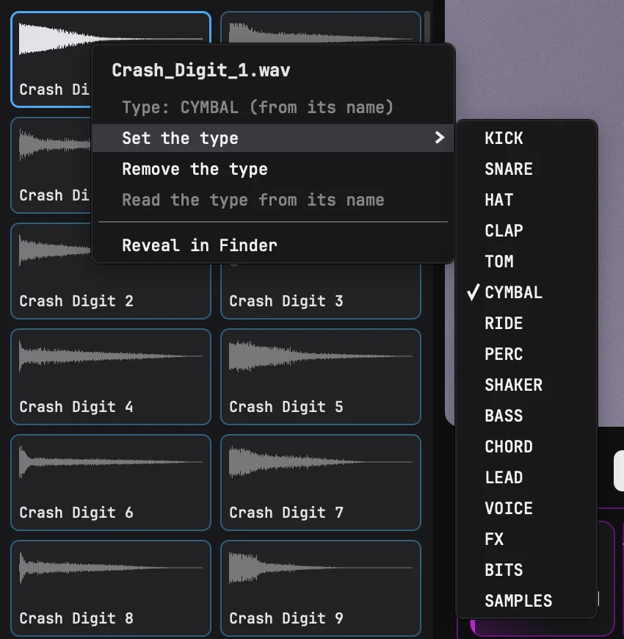The image size is (624, 639).
Task: Set sample type to KICK
Action: 526,138
